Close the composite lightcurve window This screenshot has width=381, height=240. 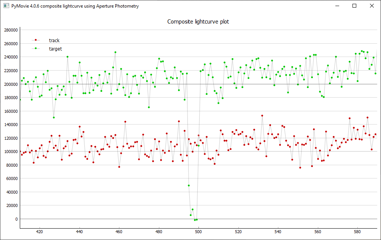(x=372, y=6)
